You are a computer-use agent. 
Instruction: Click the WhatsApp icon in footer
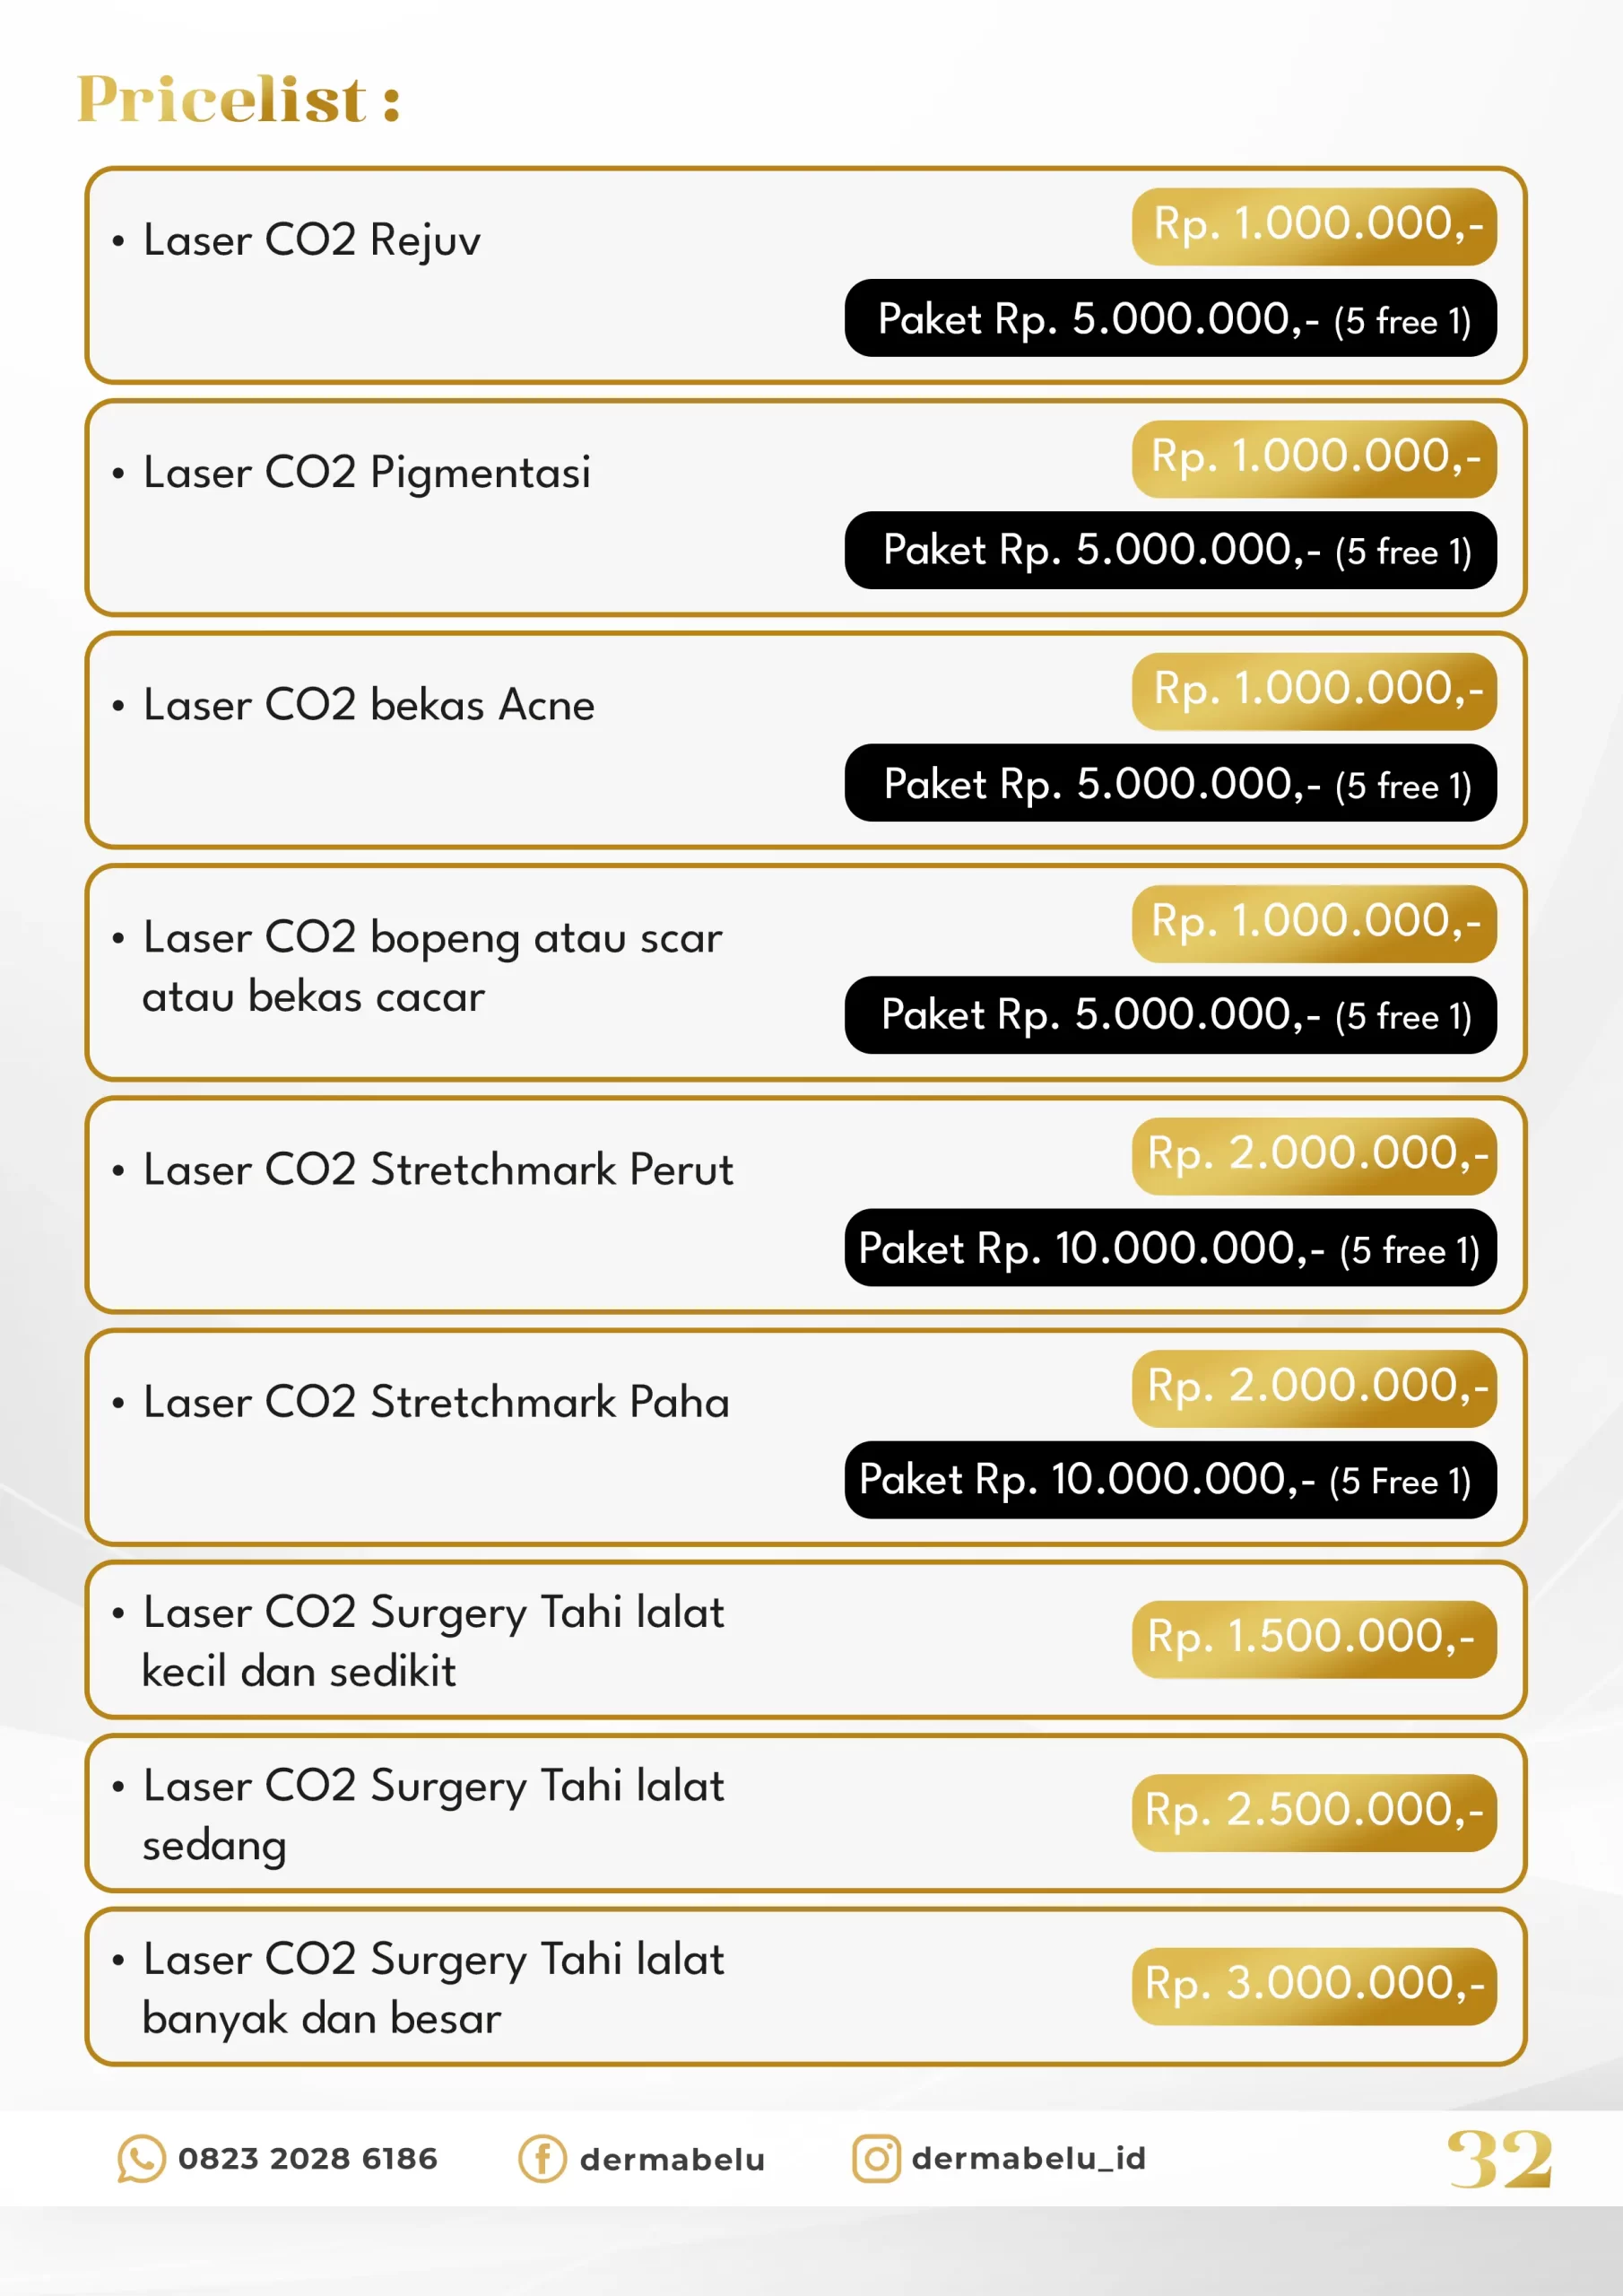[x=140, y=2158]
